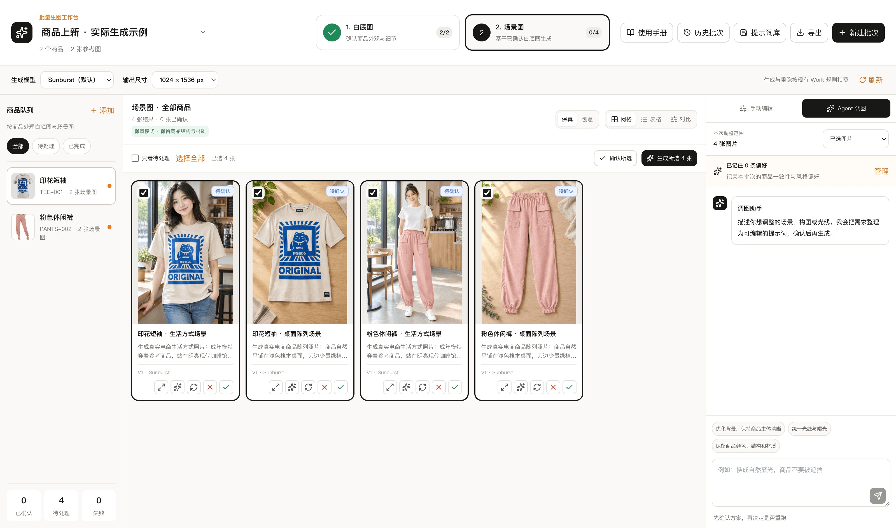Open the 使用手册 user manual

pos(647,33)
